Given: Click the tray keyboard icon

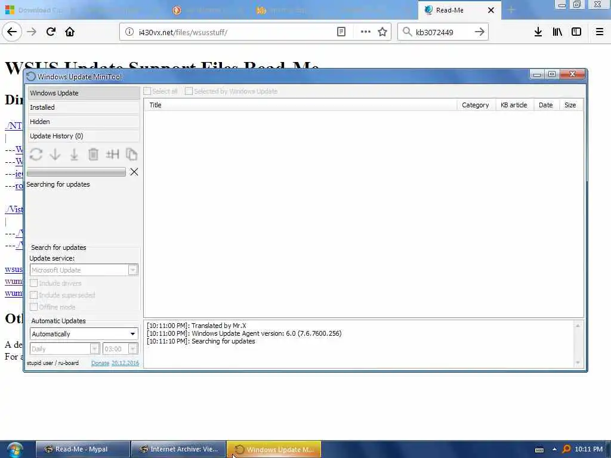Looking at the screenshot, I should (x=539, y=450).
